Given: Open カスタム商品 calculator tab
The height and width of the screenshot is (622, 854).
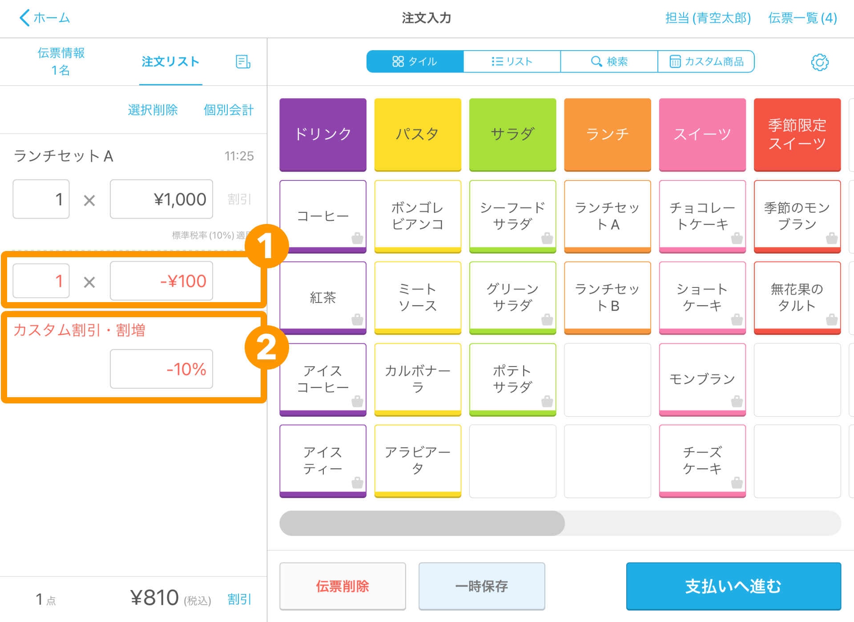Looking at the screenshot, I should coord(706,61).
